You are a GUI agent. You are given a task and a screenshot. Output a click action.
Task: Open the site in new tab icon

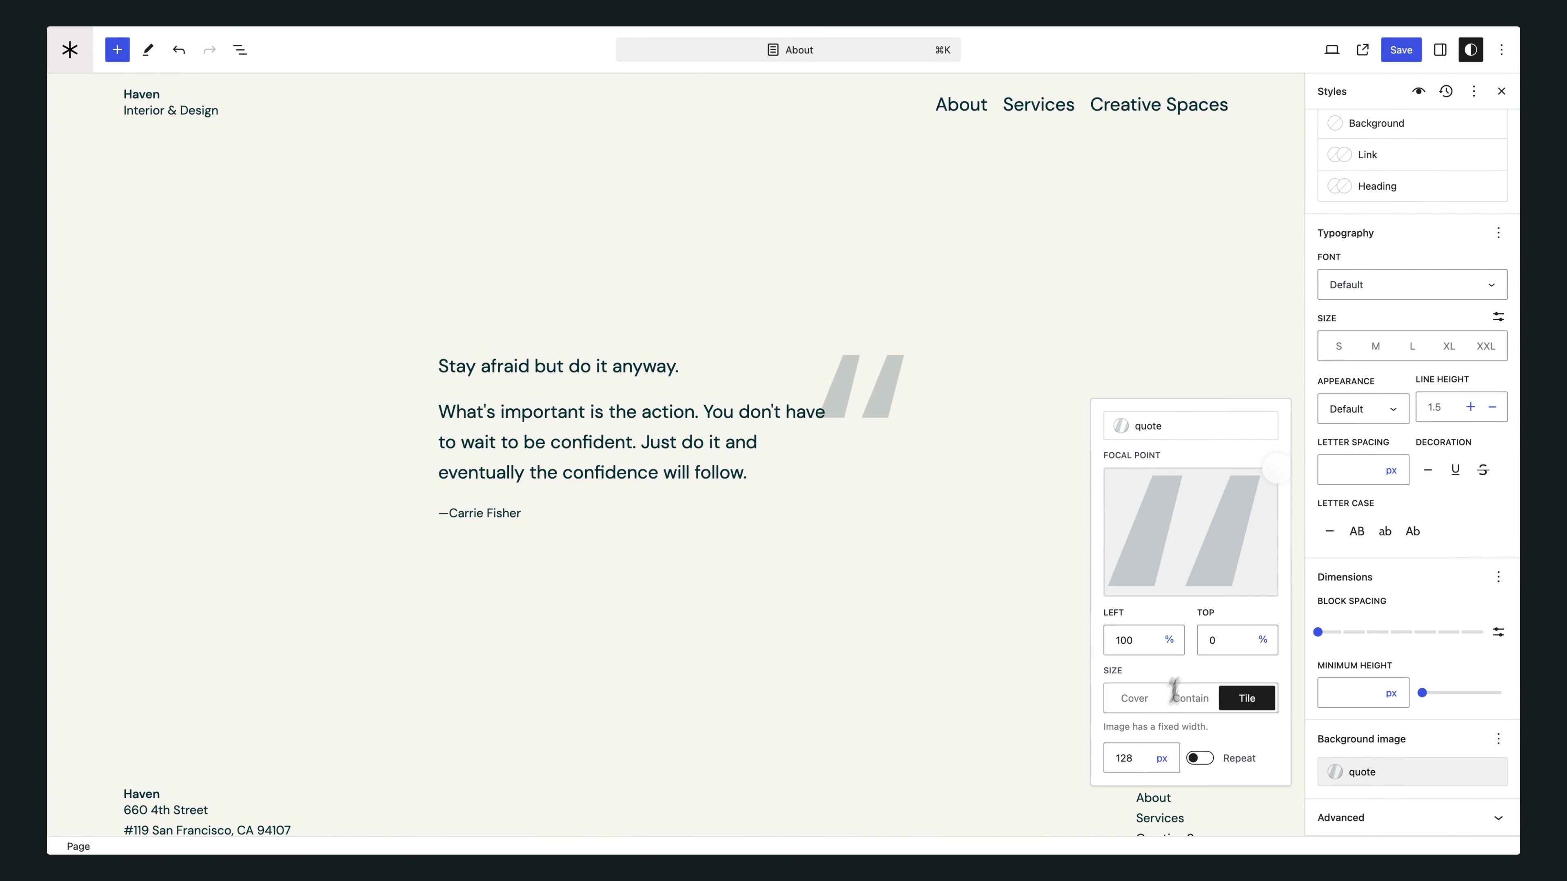1363,50
